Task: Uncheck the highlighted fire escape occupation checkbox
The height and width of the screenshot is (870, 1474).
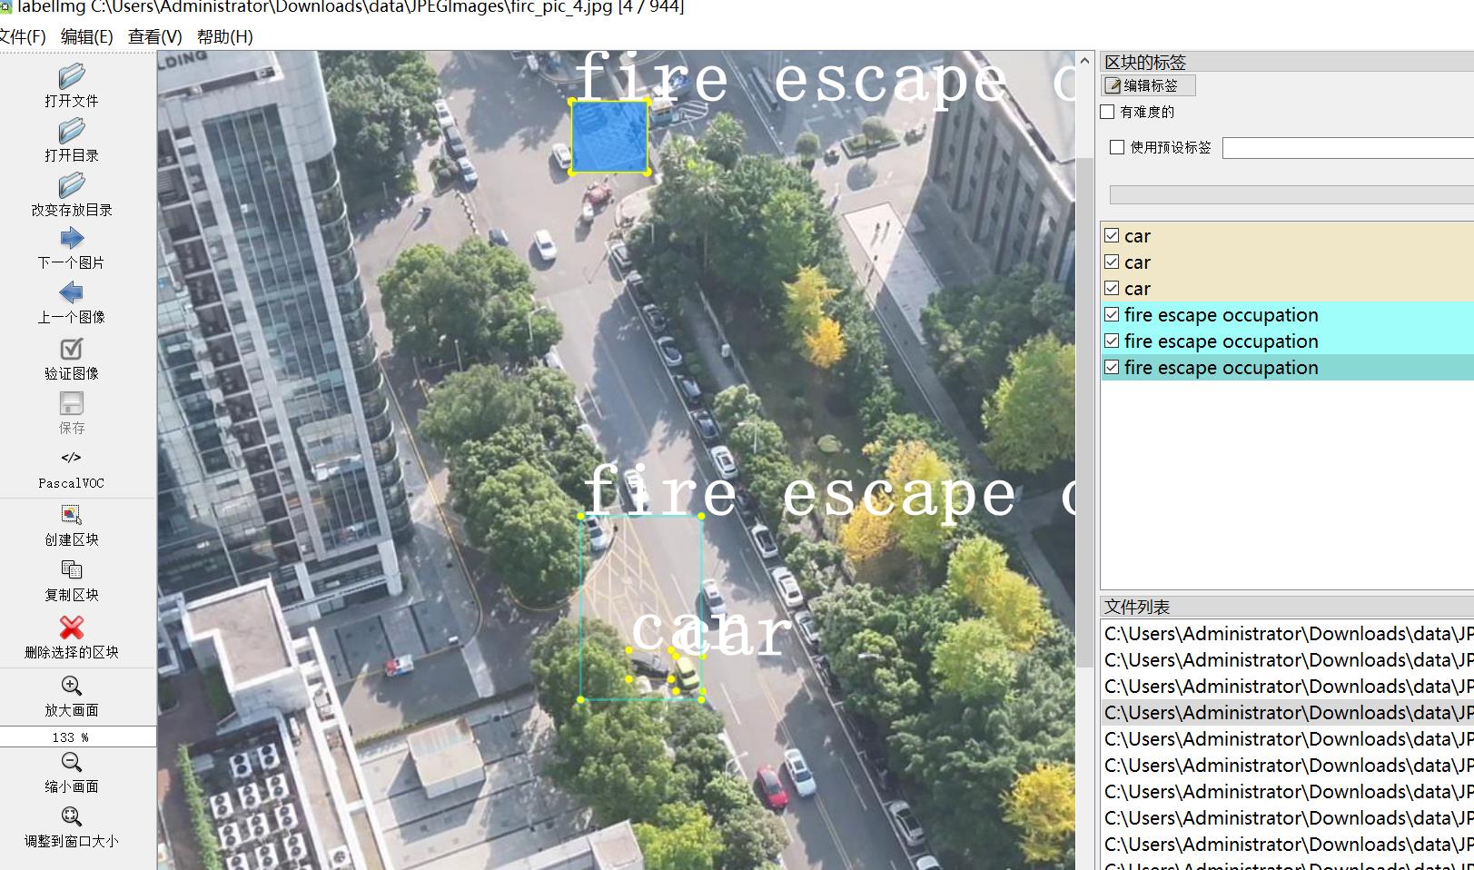Action: click(x=1112, y=367)
